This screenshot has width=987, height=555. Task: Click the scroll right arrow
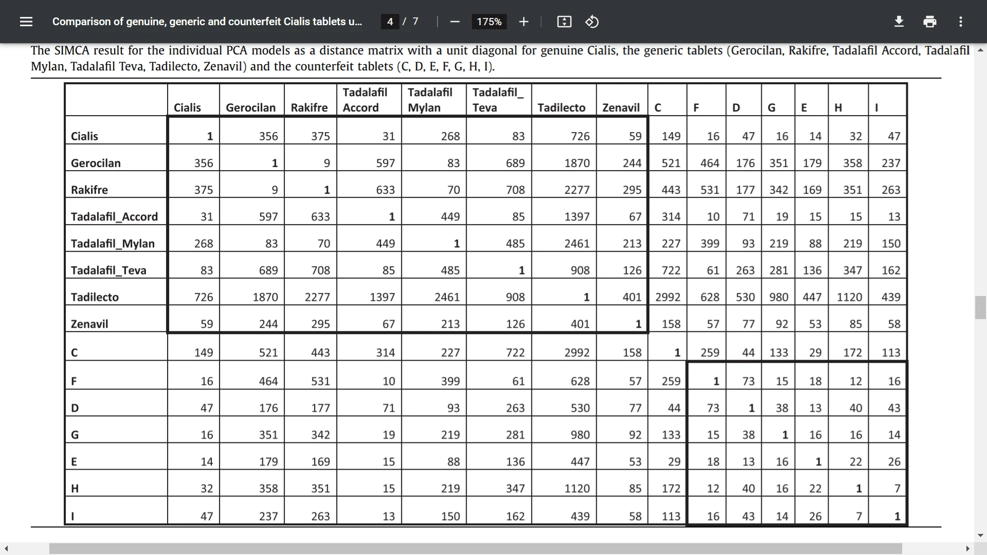coord(967,548)
